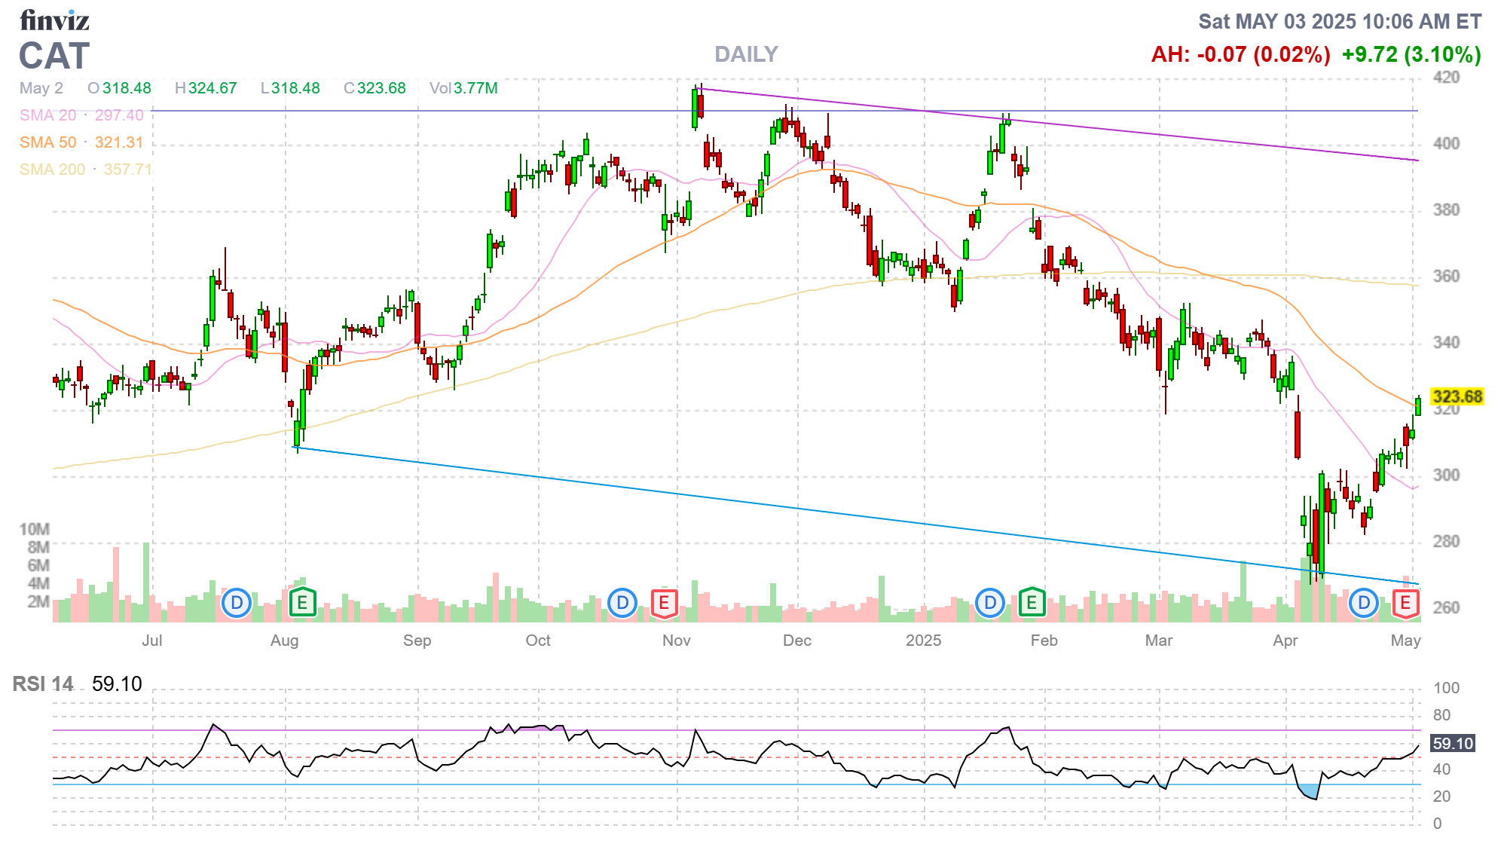Click the green earnings marker near February
The image size is (1501, 847).
pos(1032,603)
